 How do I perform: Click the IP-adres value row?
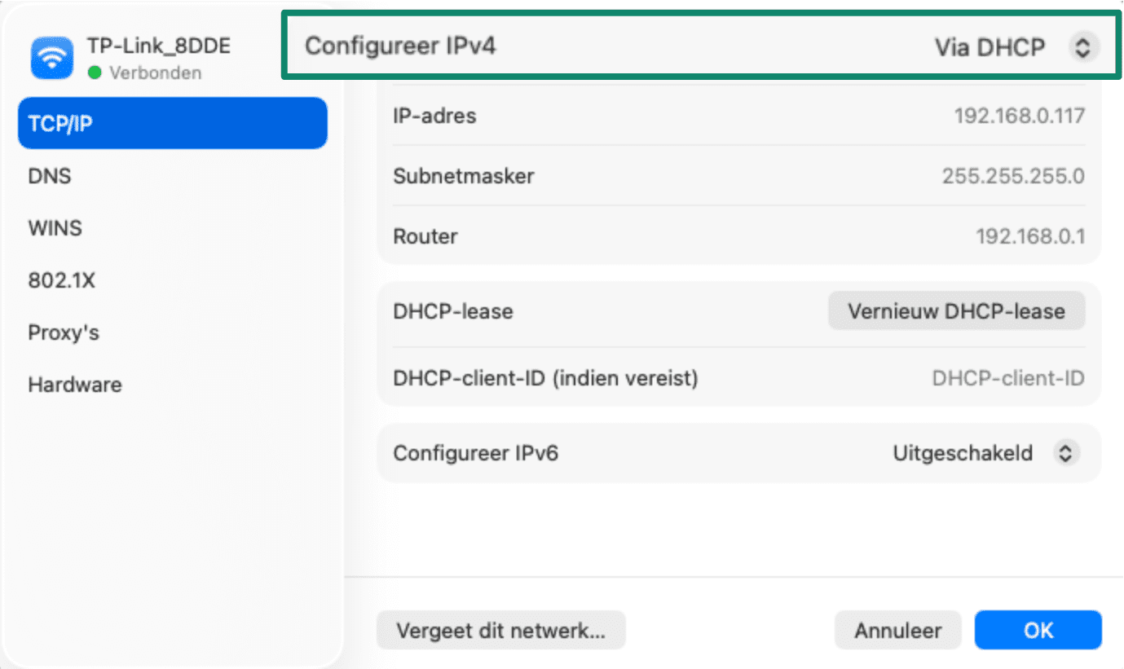[x=1019, y=116]
